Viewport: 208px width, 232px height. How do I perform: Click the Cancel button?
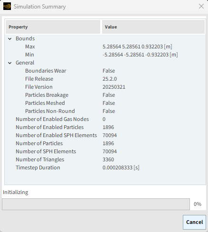[194, 222]
